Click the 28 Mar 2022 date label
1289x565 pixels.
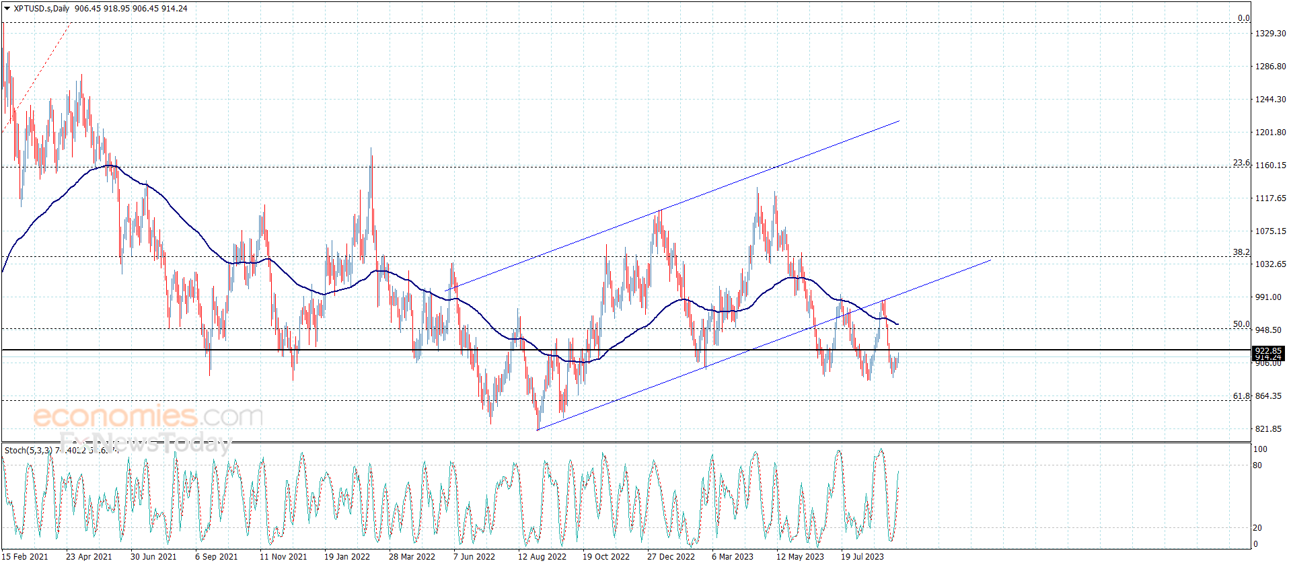pos(412,556)
